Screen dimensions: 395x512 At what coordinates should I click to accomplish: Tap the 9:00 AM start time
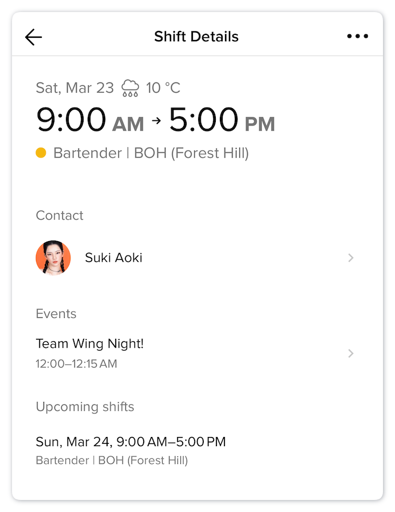pos(90,120)
